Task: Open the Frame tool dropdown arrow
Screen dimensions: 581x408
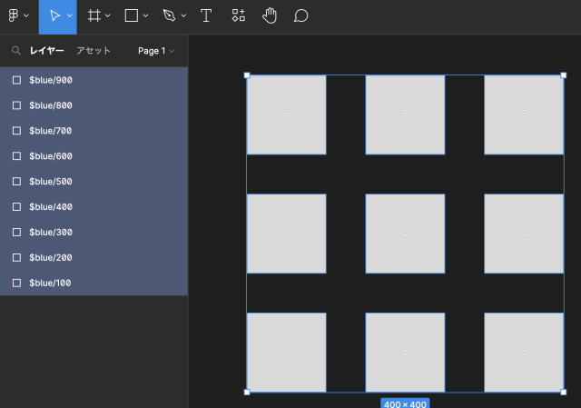Action: [108, 15]
